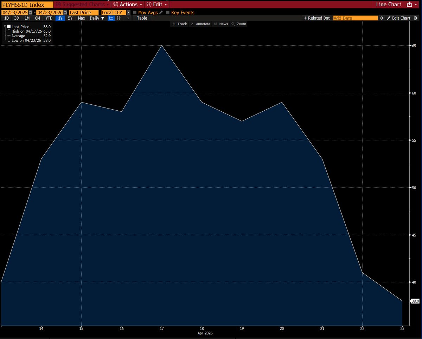This screenshot has height=339, width=422.
Task: Click the 17 date label on x-axis
Action: (162, 328)
